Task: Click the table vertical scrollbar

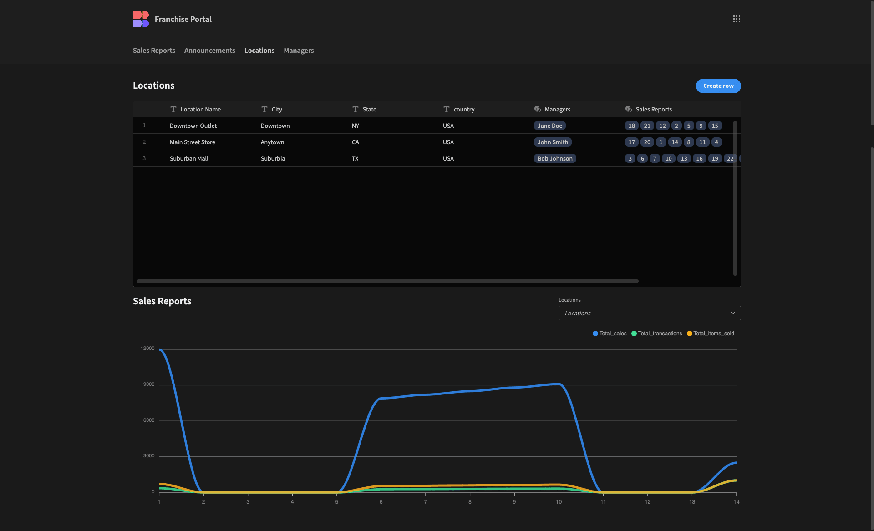Action: [735, 198]
